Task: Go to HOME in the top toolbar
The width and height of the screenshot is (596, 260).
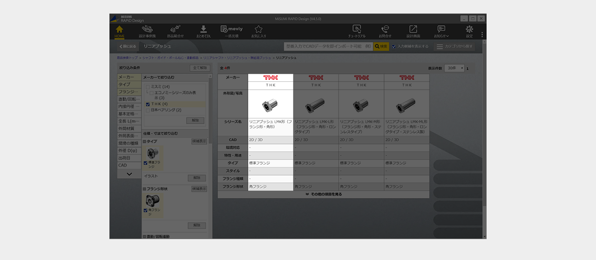Action: point(119,31)
